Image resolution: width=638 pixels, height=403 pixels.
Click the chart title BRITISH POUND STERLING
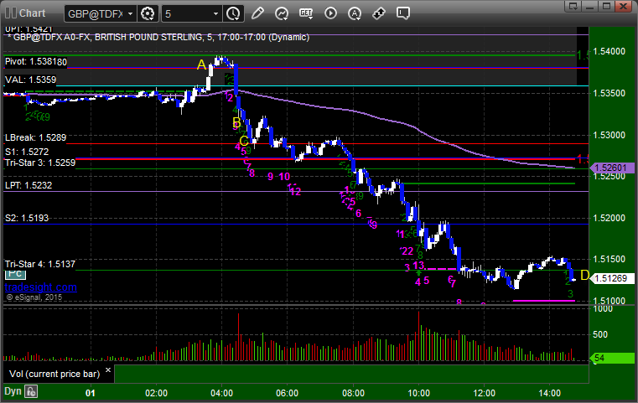coord(148,38)
